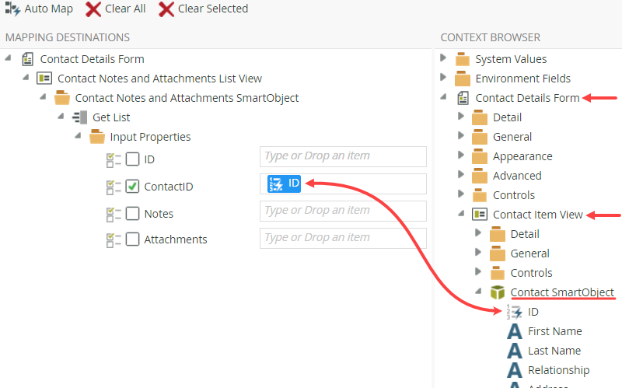Image resolution: width=622 pixels, height=388 pixels.
Task: Click the Attachments value input field
Action: [343, 238]
